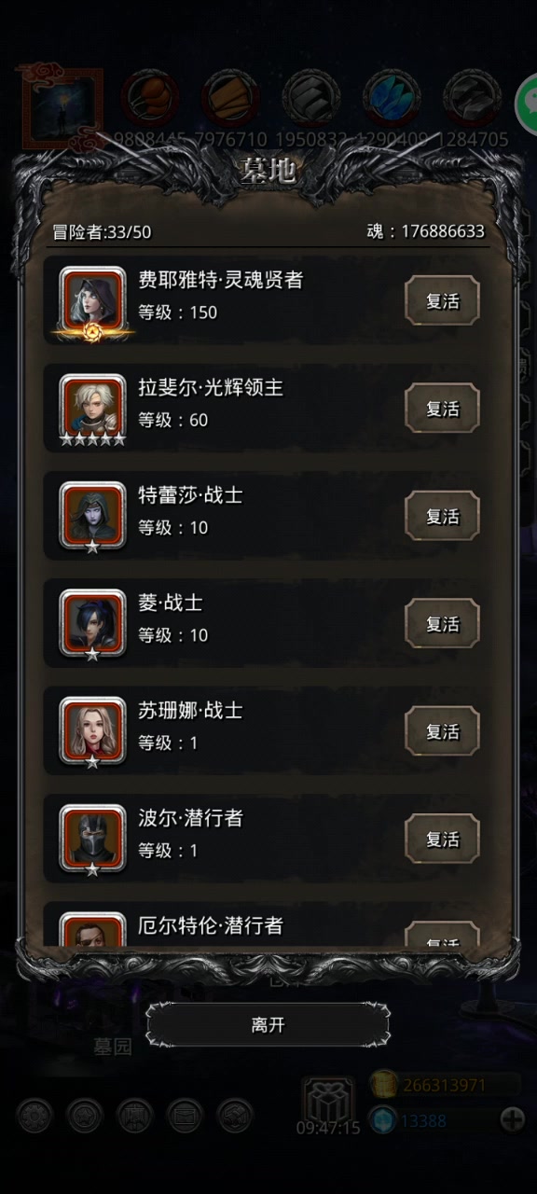Tap the player avatar frame top-left
The height and width of the screenshot is (1194, 537).
pos(62,107)
